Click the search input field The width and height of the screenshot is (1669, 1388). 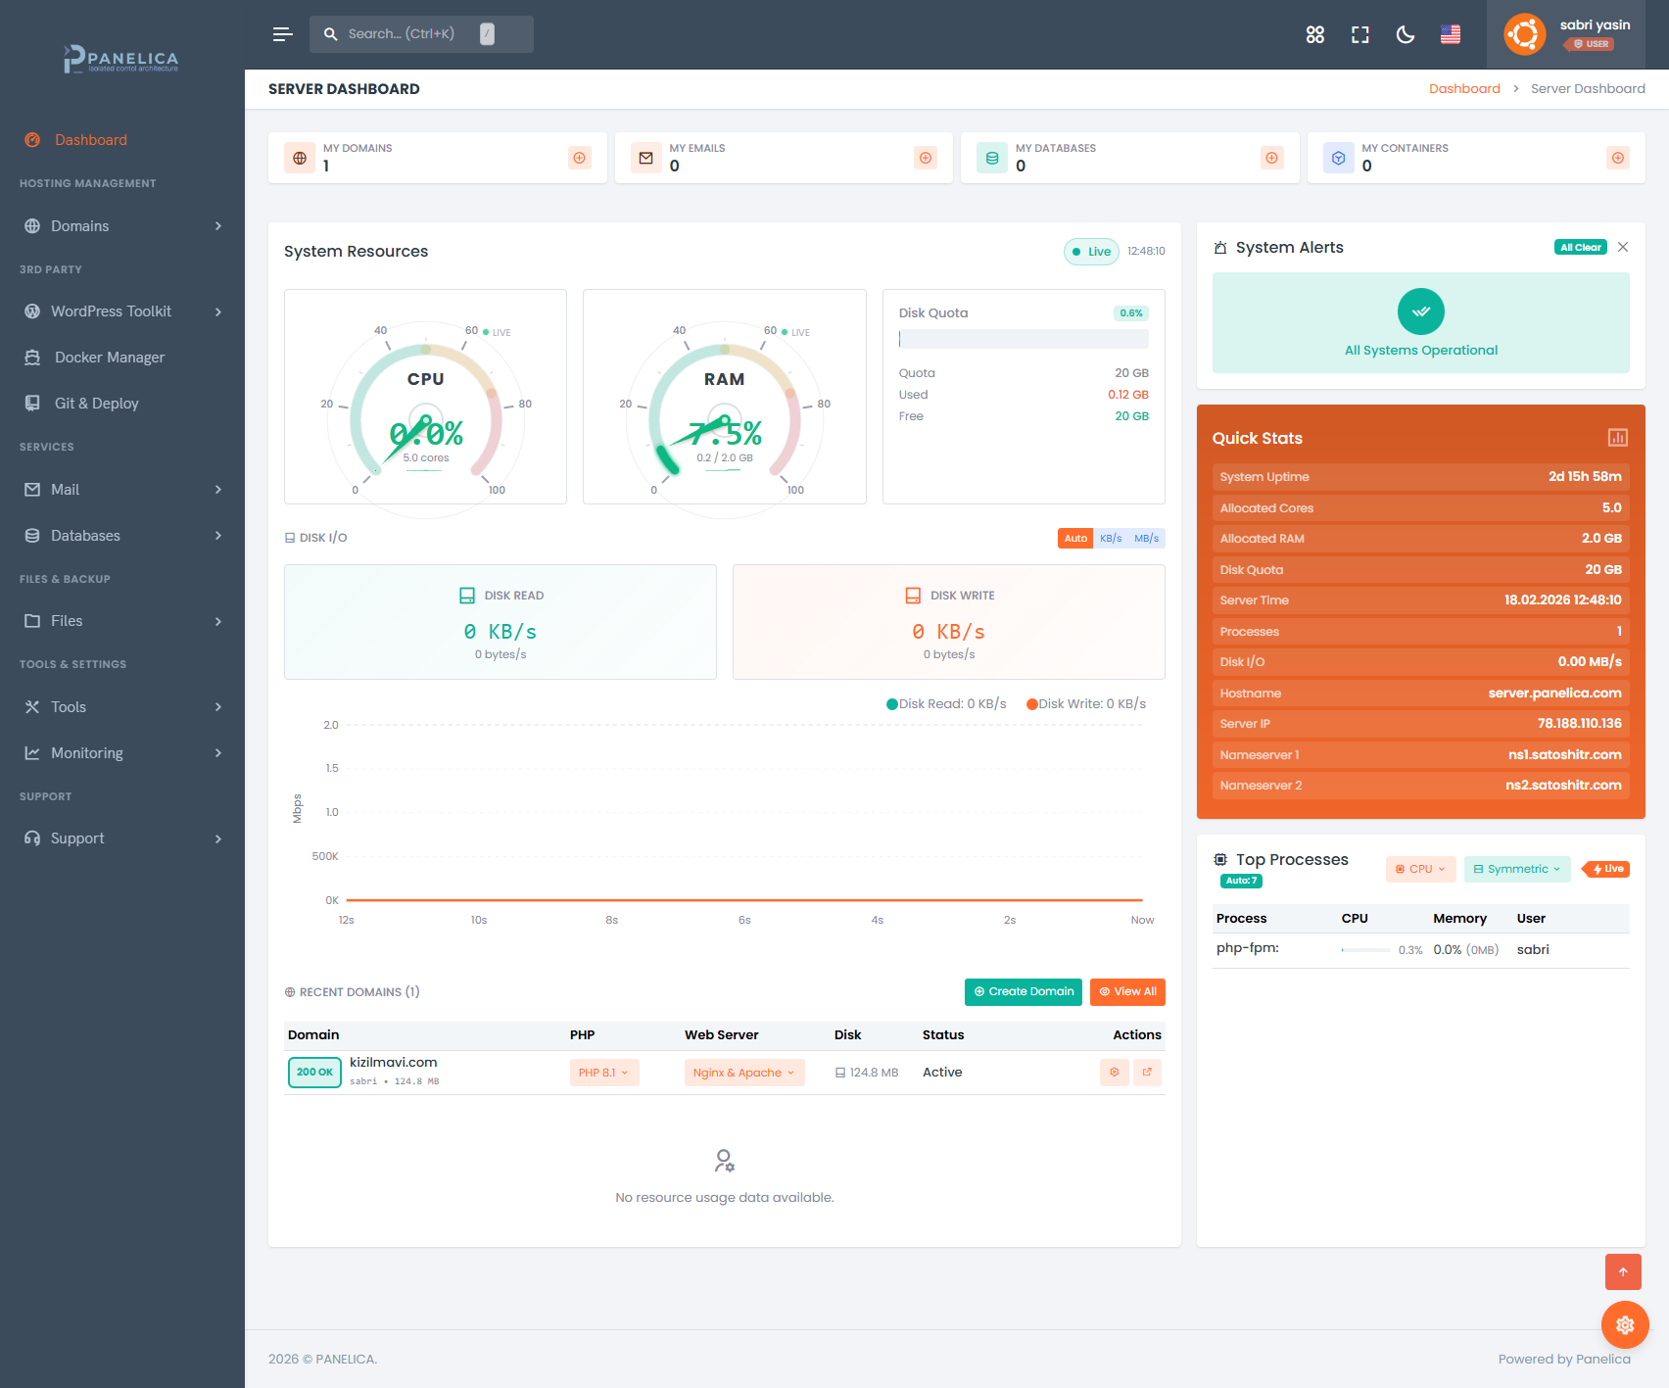(411, 34)
